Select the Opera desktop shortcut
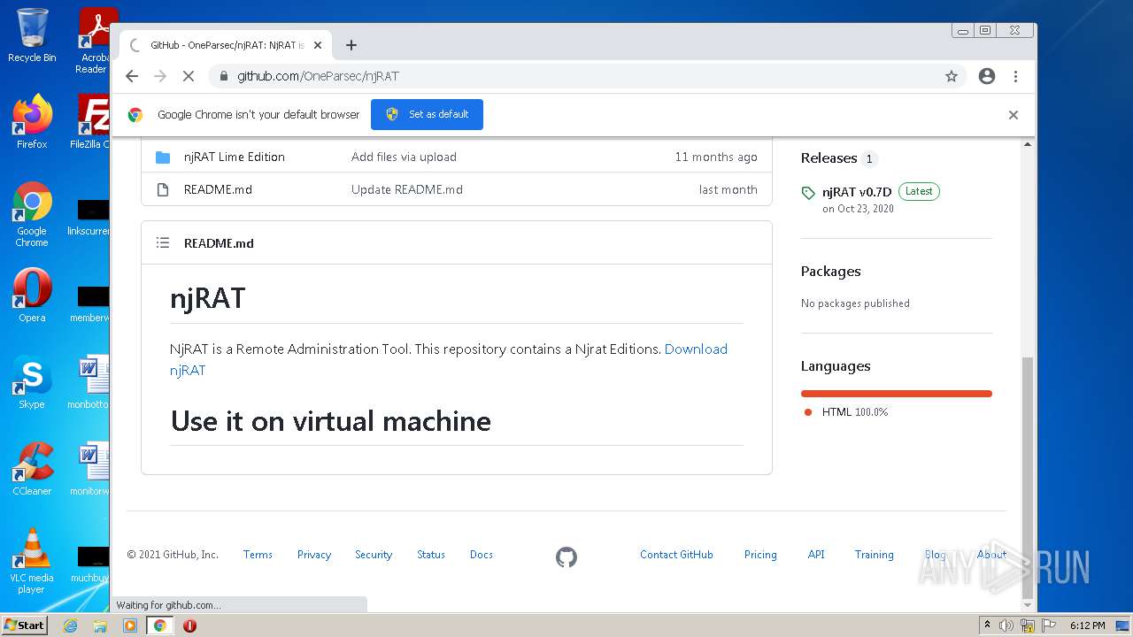Image resolution: width=1133 pixels, height=637 pixels. pos(32,295)
